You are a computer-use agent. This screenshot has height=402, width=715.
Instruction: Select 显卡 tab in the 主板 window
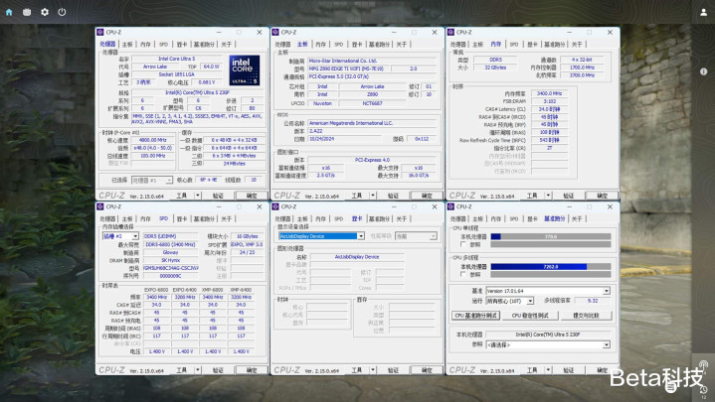tap(357, 44)
